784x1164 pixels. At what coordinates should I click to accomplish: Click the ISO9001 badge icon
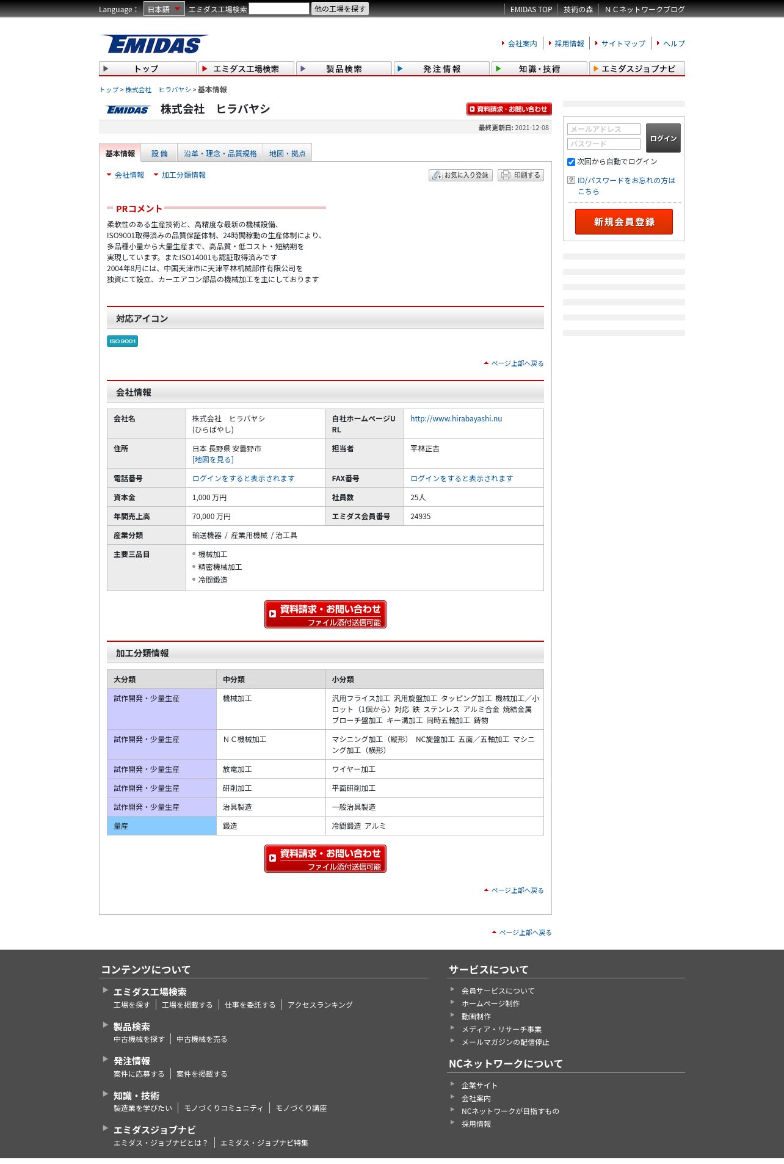(x=122, y=341)
